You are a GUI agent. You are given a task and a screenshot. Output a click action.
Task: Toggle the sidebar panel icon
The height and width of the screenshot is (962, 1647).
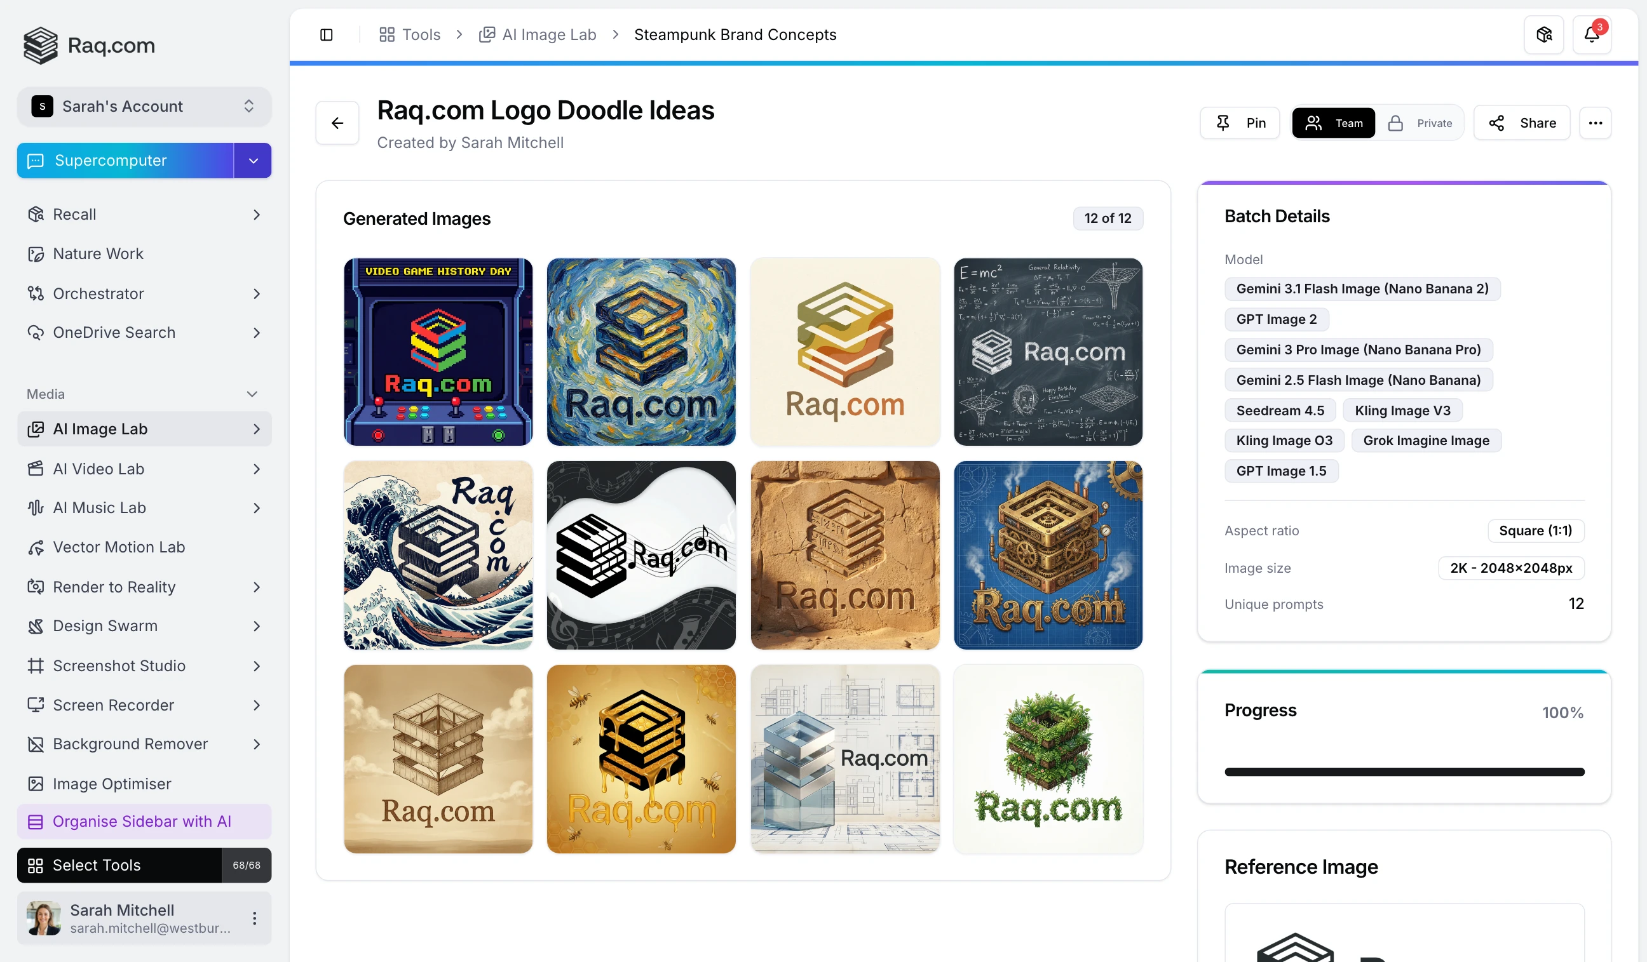[x=326, y=35]
